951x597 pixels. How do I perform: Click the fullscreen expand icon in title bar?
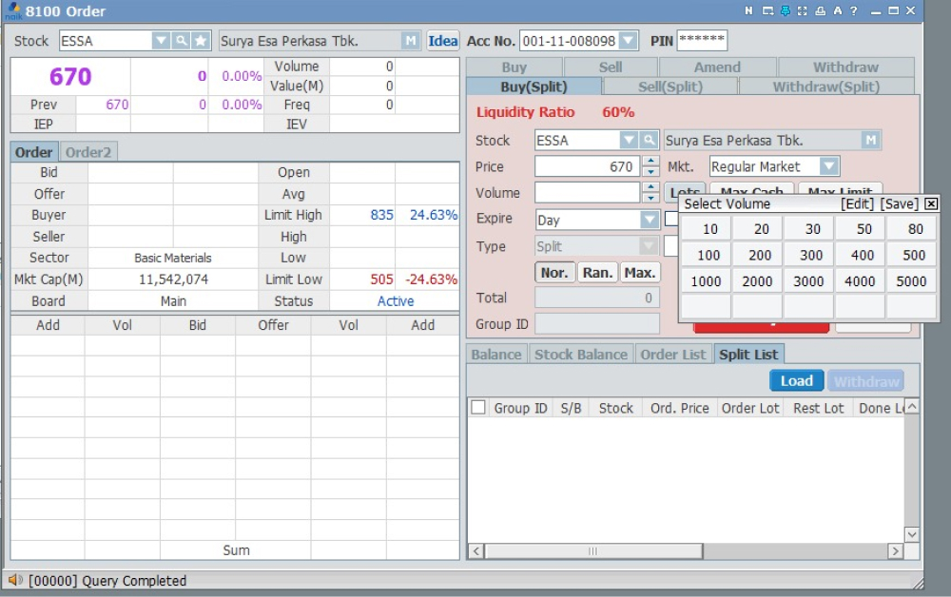(x=802, y=10)
